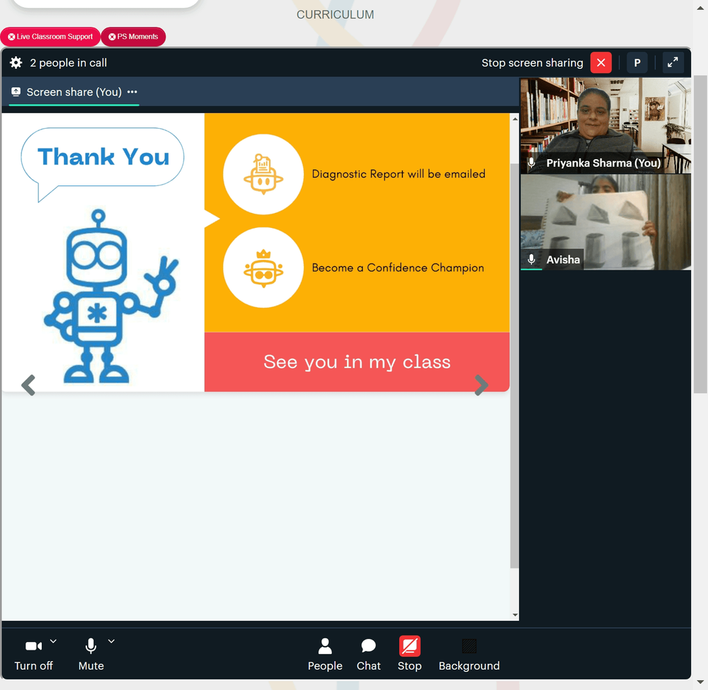
Task: Click 'Diagnostic Report will be emailed' text
Action: pos(399,174)
